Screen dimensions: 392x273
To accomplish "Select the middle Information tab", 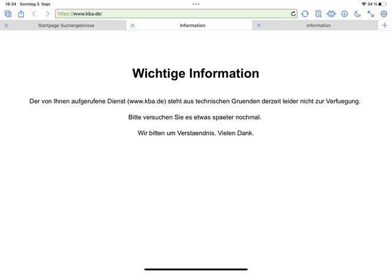I will [192, 26].
